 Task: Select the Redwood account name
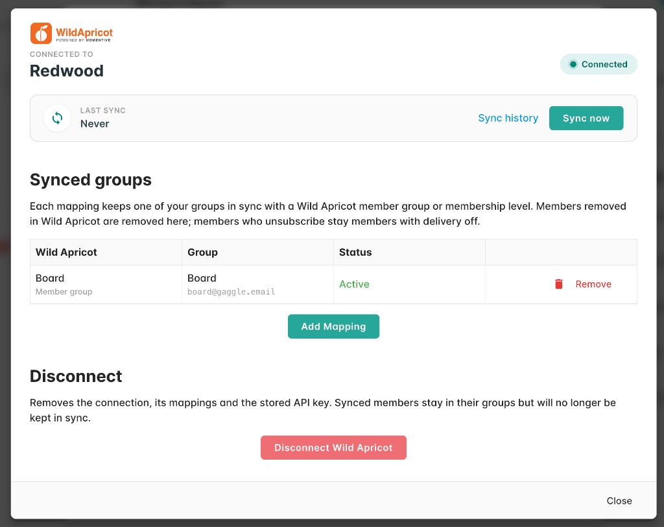point(67,71)
